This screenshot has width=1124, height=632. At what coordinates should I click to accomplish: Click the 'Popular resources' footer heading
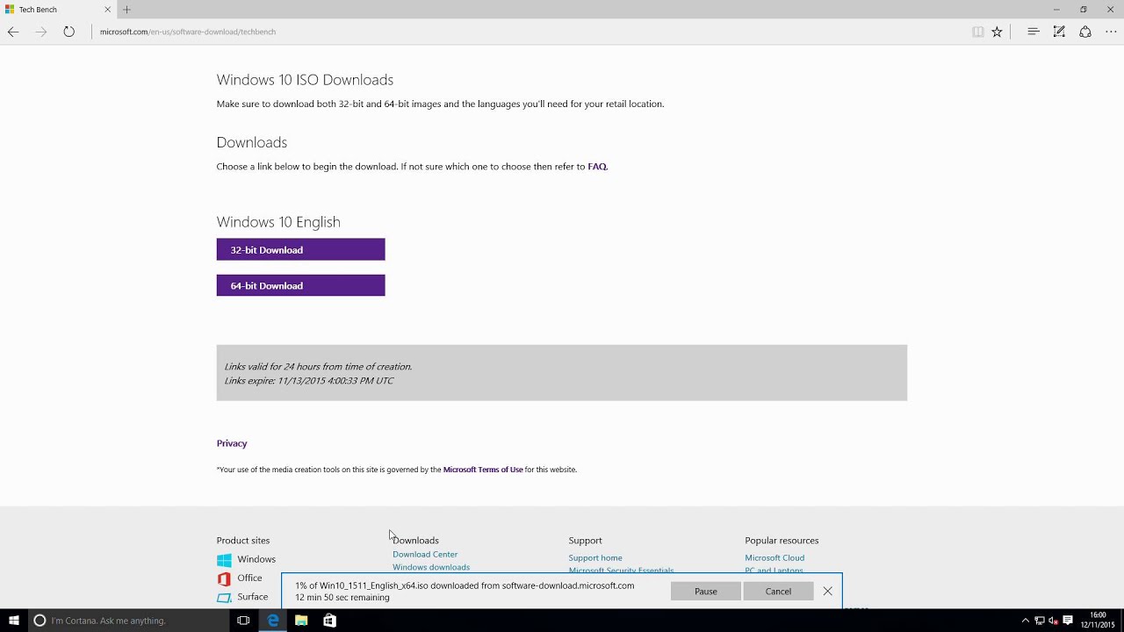[x=782, y=541]
